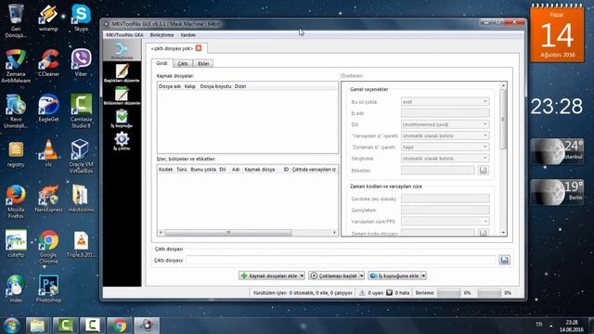Click the uyarı warning icon in status bar
This screenshot has width=594, height=334.
pyautogui.click(x=362, y=293)
